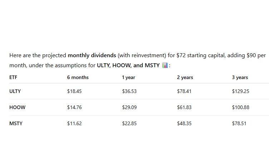Click the 1 year column header

(x=128, y=77)
